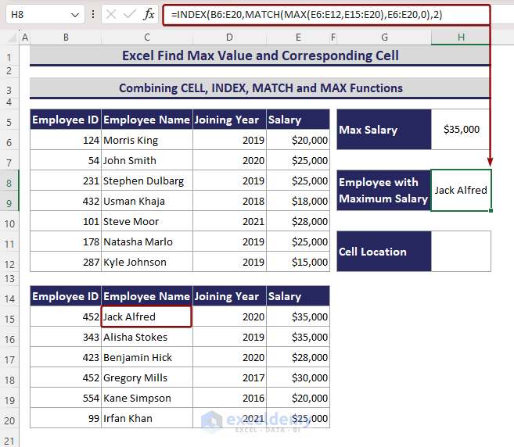Image resolution: width=514 pixels, height=447 pixels.
Task: Select the empty Cell Location result cell
Action: click(461, 252)
